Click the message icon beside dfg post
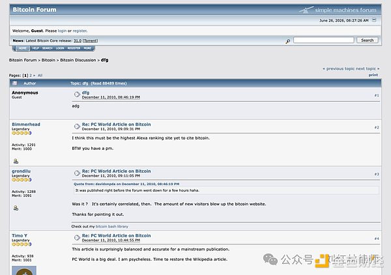Image resolution: width=391 pixels, height=275 pixels. click(77, 94)
